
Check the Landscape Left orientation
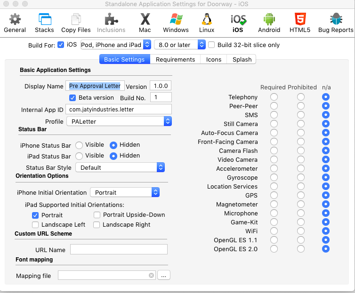point(36,225)
